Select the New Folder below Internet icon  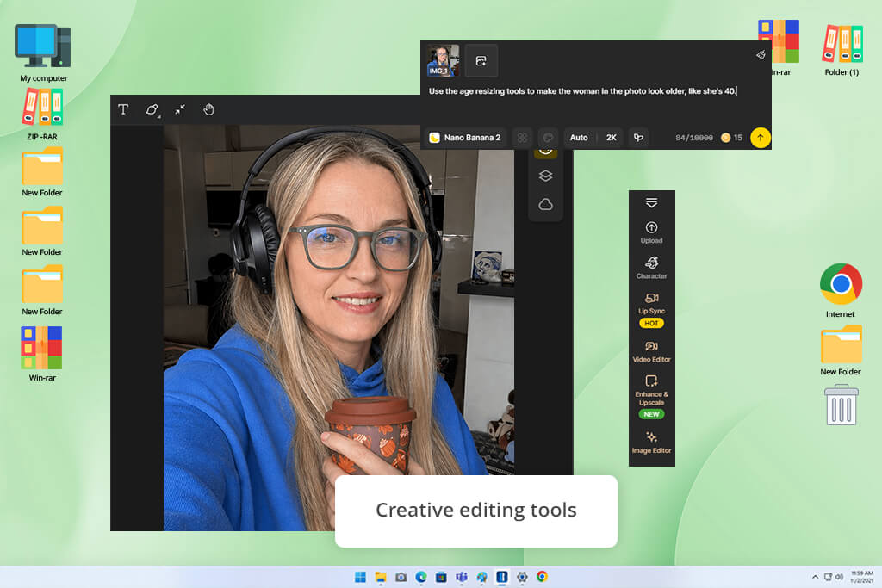pos(841,350)
